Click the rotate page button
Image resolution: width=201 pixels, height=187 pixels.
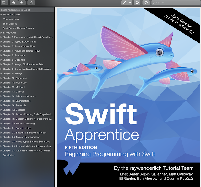coord(137,3)
